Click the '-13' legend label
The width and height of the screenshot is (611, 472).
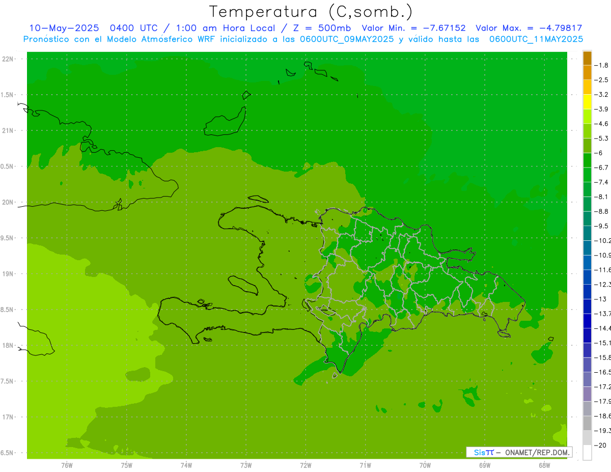point(601,299)
